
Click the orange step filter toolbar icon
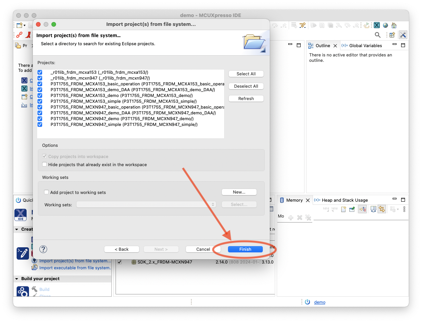[x=303, y=25]
